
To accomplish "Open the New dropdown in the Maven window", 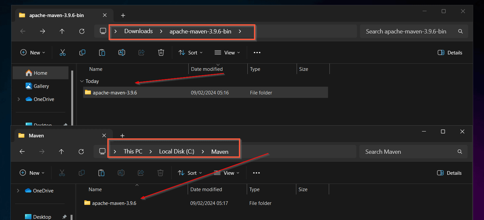I will (x=32, y=173).
